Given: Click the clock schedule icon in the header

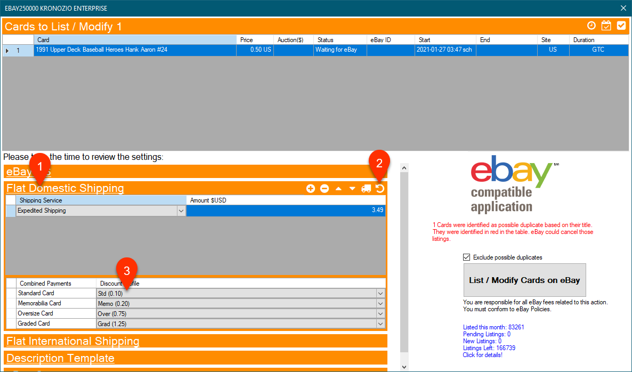Looking at the screenshot, I should pos(592,26).
